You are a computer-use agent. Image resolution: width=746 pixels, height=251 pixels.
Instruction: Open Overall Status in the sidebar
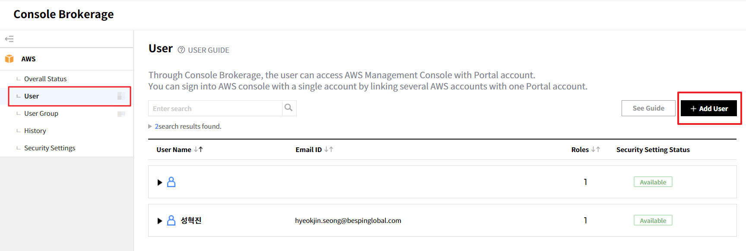tap(45, 79)
